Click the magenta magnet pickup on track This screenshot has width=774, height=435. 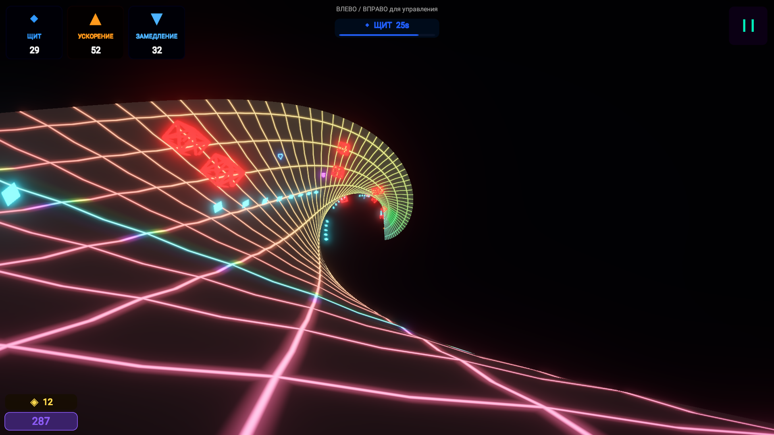point(323,175)
